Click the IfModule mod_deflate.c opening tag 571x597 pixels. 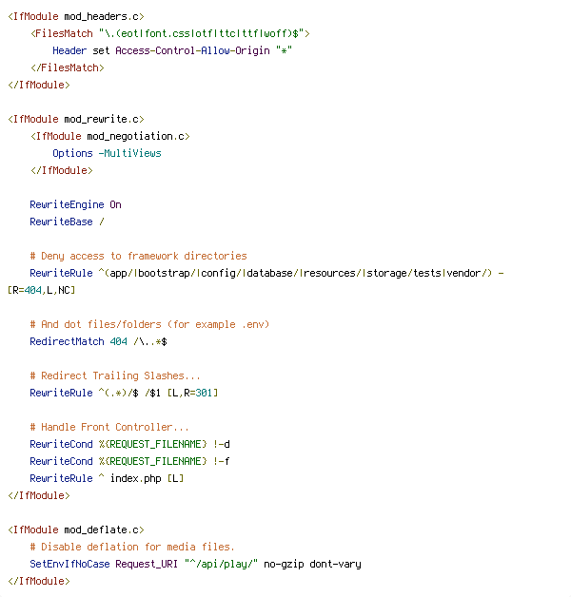click(76, 530)
